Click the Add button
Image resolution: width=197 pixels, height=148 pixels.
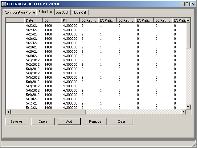point(69,121)
